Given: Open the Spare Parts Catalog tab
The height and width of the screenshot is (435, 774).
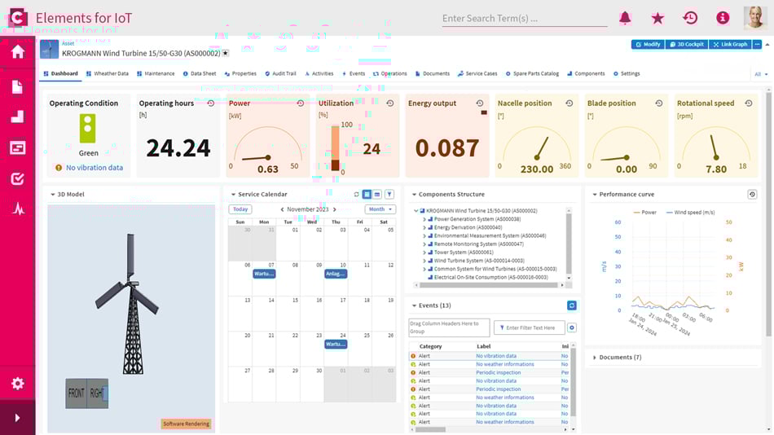Looking at the screenshot, I should (532, 73).
